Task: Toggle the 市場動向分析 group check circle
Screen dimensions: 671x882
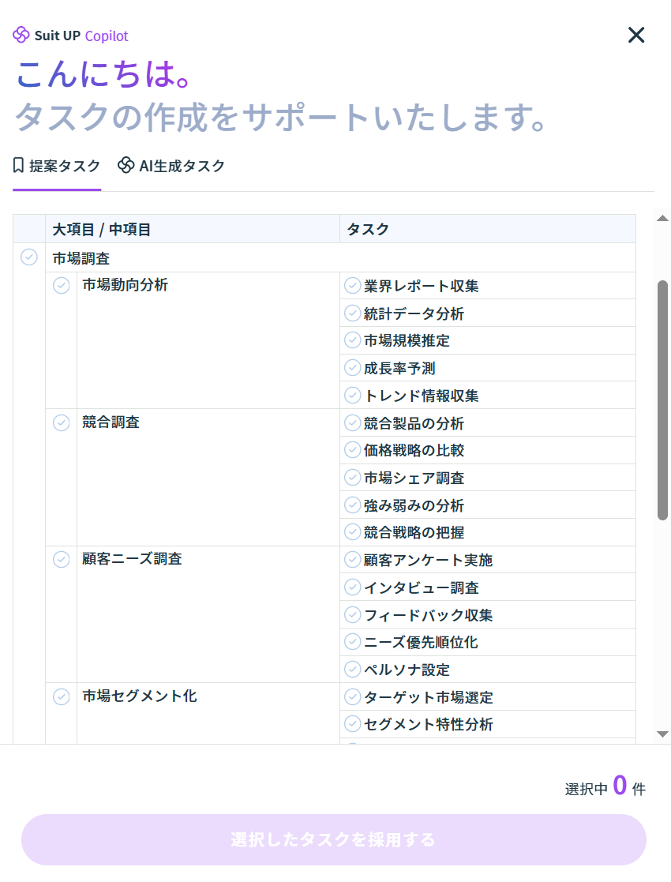Action: click(x=61, y=285)
